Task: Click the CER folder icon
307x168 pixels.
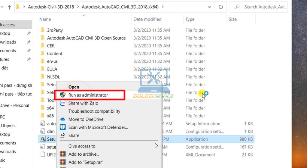Action: pos(42,46)
